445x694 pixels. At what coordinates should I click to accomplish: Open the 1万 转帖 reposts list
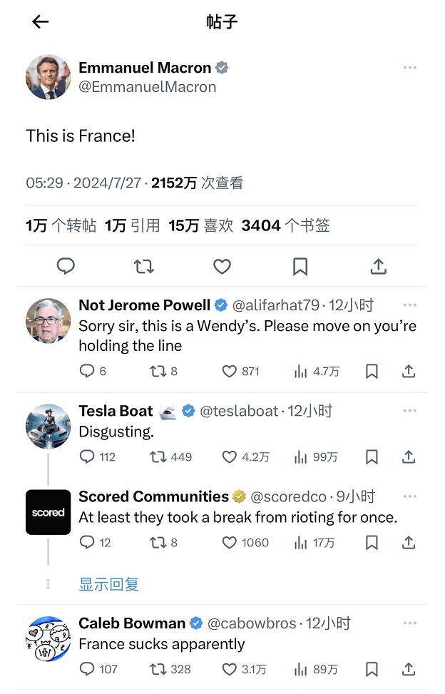coord(61,225)
